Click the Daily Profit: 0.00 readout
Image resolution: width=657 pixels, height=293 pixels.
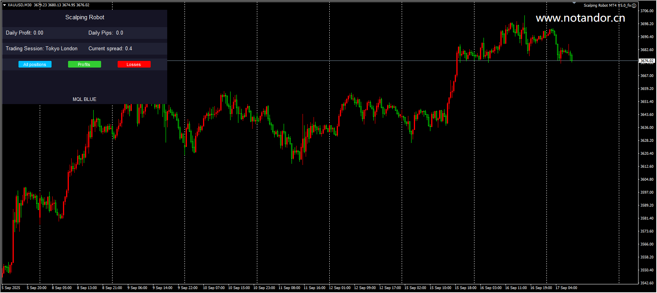tap(24, 33)
